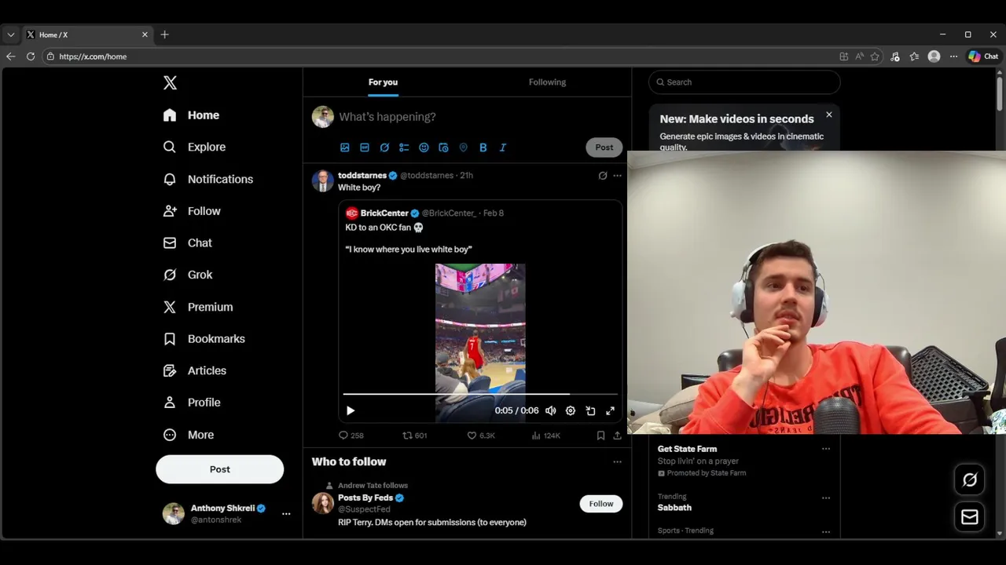The height and width of the screenshot is (565, 1006).
Task: Play the BrickCenter video
Action: (x=351, y=410)
